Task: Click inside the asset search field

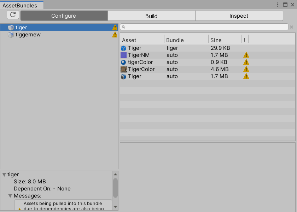Action: coord(205,27)
